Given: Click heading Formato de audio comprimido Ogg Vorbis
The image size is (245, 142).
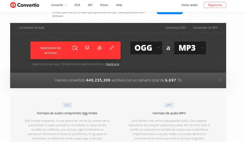Looking at the screenshot, I should pos(67,113).
